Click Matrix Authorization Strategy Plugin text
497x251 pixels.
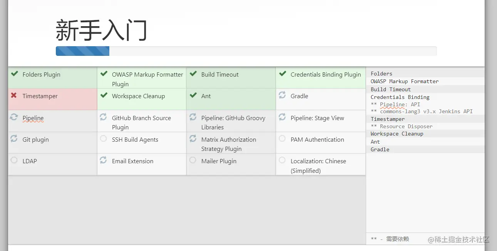(x=229, y=144)
